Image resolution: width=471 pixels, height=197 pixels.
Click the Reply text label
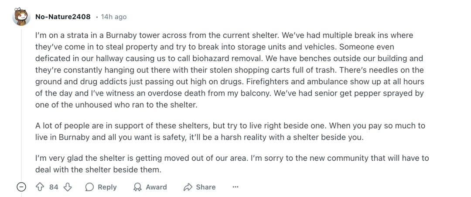[x=107, y=187]
